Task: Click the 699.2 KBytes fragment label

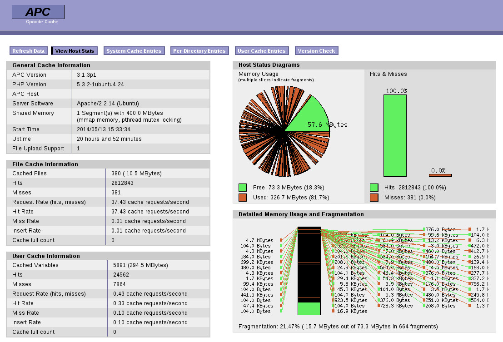Action: [257, 262]
